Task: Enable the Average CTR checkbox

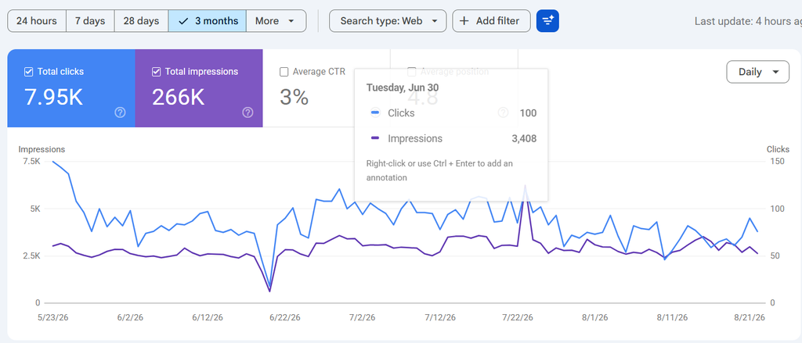Action: coord(284,72)
